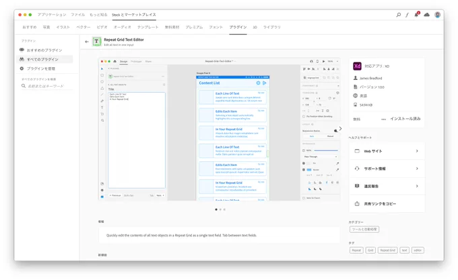Select the second carousel dot
Screen dimensions: 458x280
point(220,209)
